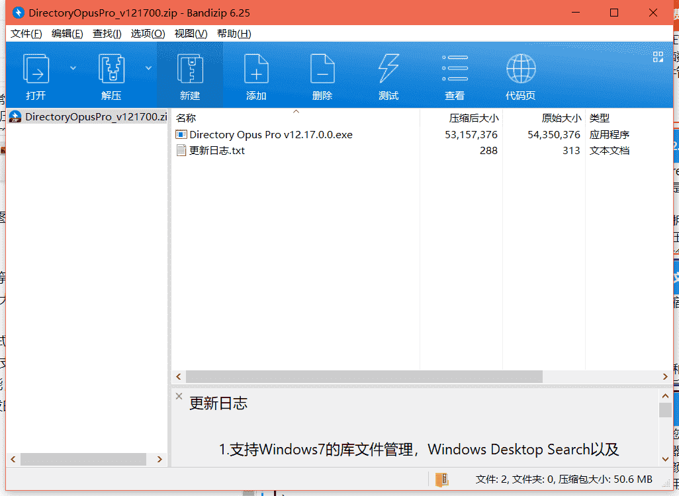Sort by the 压缩后大小 column header
Viewport: 679px width, 496px height.
pyautogui.click(x=461, y=118)
